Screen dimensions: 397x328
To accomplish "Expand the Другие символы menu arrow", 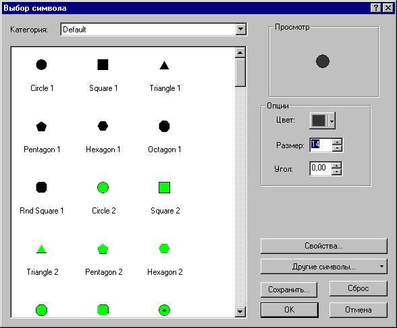I will [x=381, y=267].
